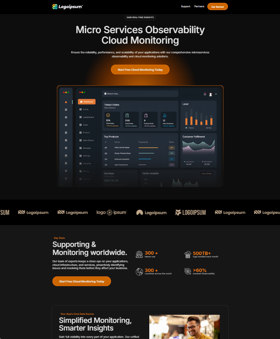Image resolution: width=280 pixels, height=339 pixels.
Task: Click the logo ipsum globe partner logo
Action: click(111, 212)
